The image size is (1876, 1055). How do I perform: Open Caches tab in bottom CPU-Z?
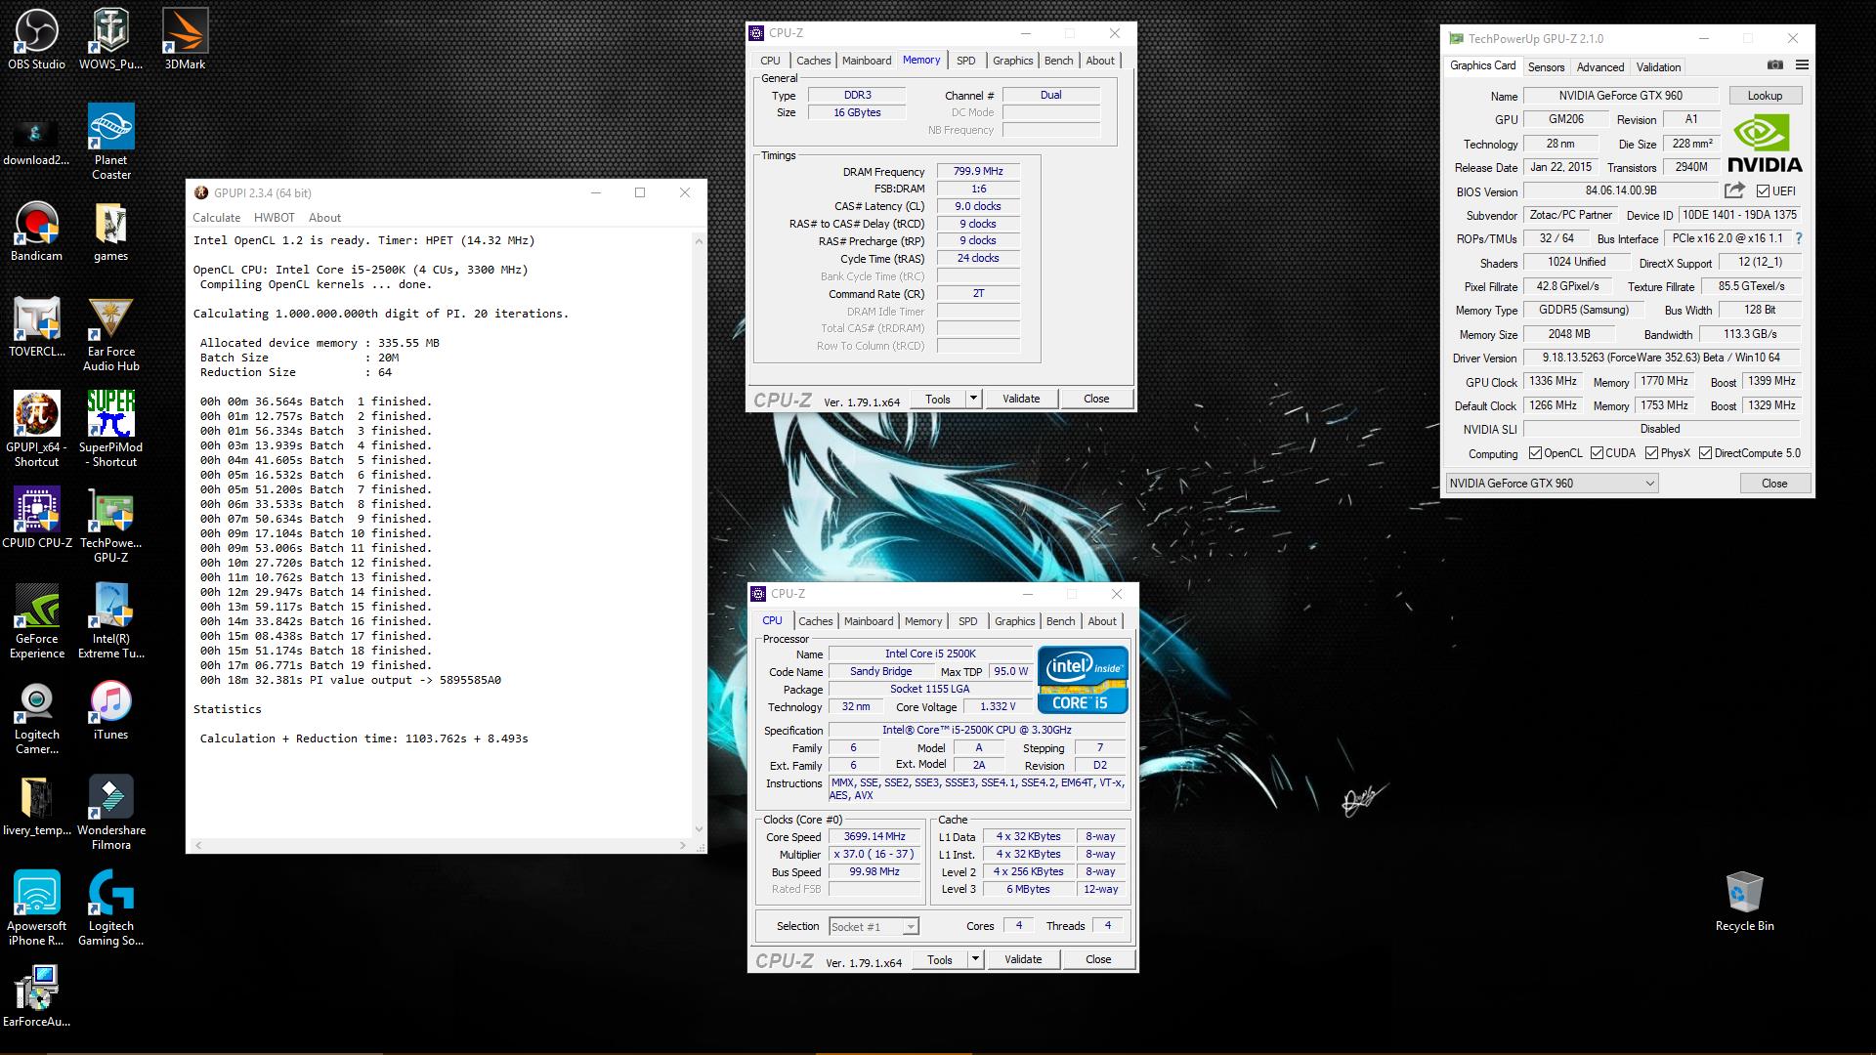click(x=815, y=621)
